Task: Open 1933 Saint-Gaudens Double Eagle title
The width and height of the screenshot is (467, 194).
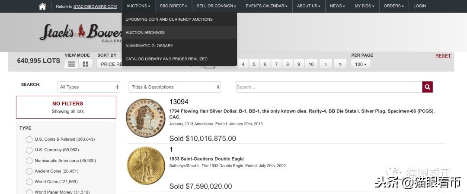Action: 206,159
